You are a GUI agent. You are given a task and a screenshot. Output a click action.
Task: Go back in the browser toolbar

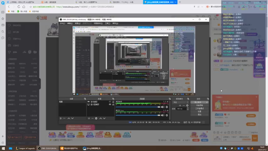[9, 7]
